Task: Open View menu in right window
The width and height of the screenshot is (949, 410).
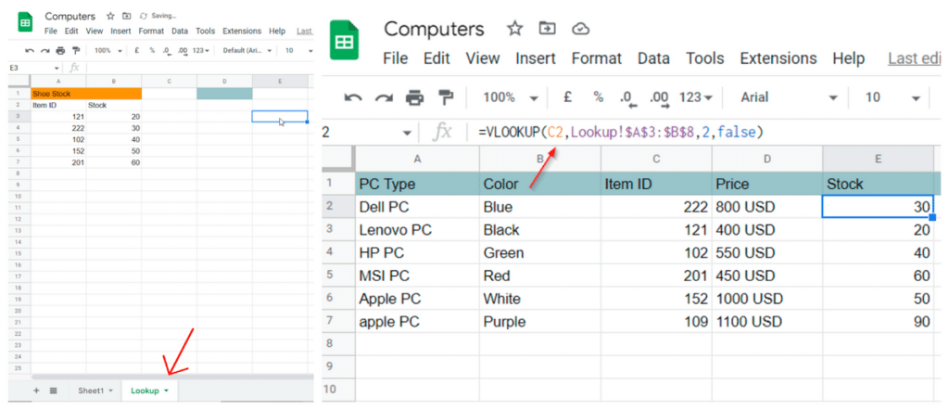Action: click(482, 58)
